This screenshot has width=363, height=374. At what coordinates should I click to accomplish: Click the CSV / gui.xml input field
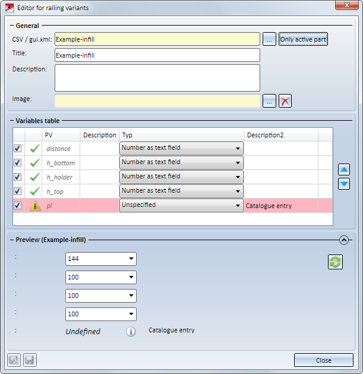[x=157, y=39]
